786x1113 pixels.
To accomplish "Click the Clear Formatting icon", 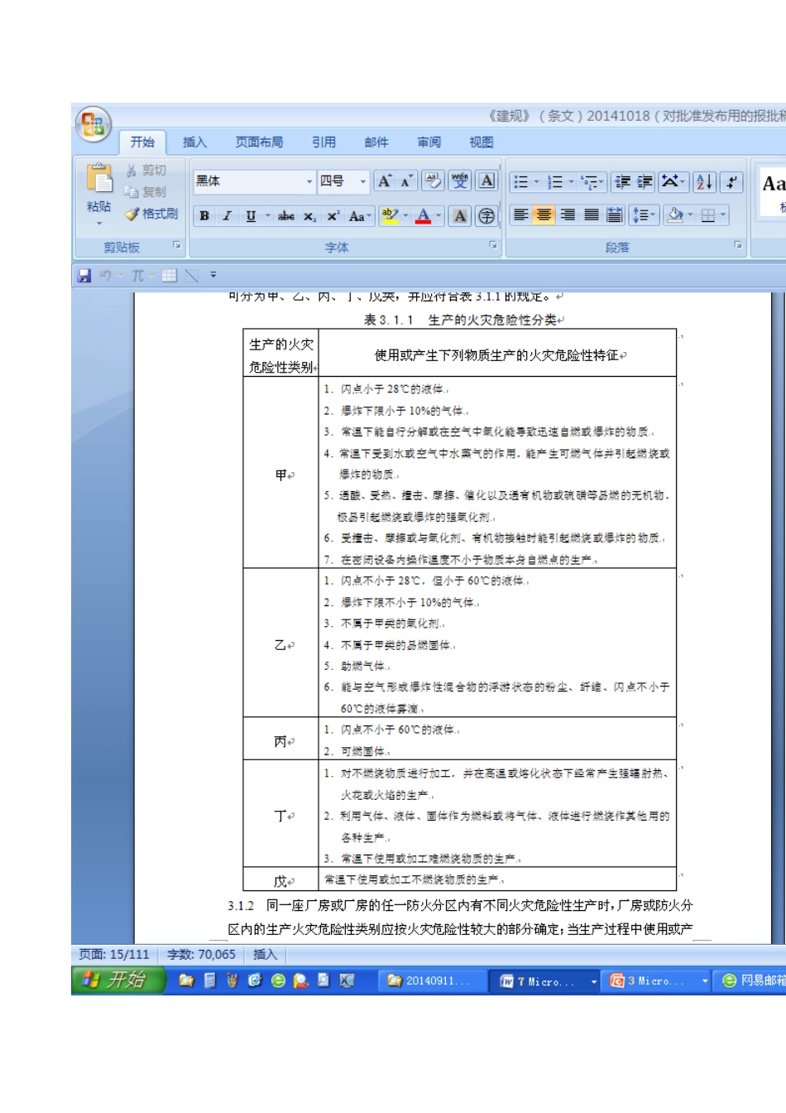I will click(x=433, y=181).
